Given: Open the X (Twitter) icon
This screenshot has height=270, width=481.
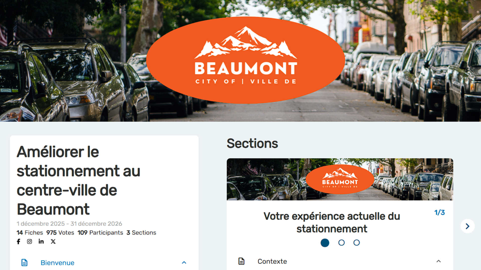Looking at the screenshot, I should tap(53, 241).
